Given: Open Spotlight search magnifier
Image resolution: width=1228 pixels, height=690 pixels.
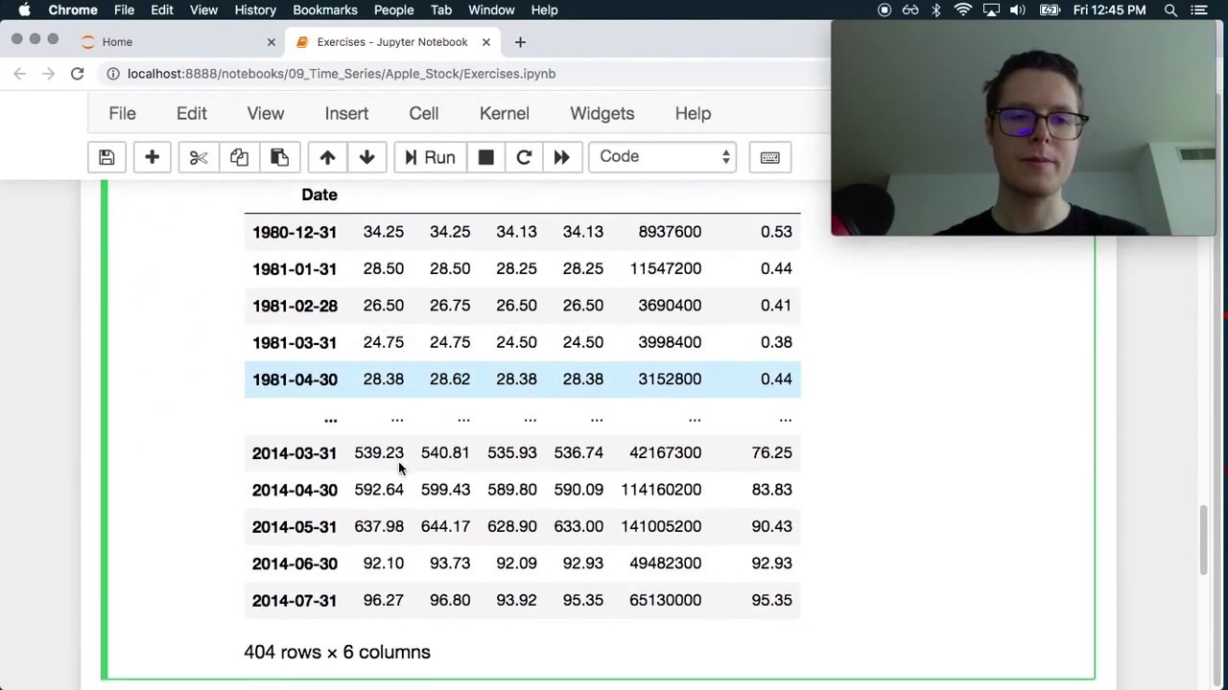Looking at the screenshot, I should click(1170, 10).
